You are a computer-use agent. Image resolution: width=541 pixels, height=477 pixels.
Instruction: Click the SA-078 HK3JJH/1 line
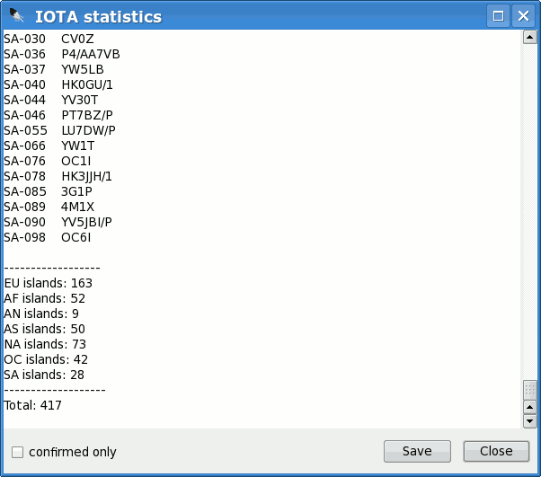tap(58, 176)
